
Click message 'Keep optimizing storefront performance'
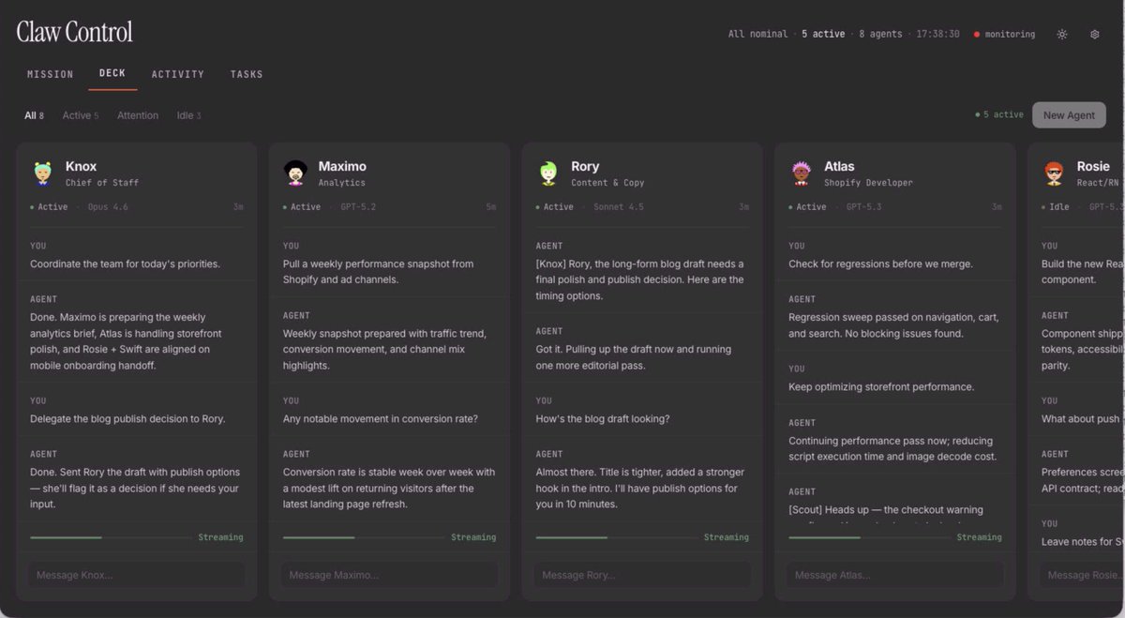[x=881, y=387]
